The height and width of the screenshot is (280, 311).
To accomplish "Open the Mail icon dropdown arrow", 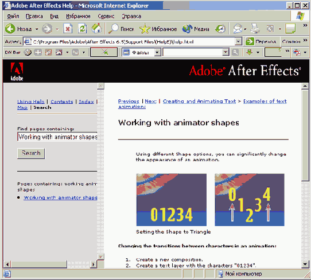I will (x=245, y=29).
